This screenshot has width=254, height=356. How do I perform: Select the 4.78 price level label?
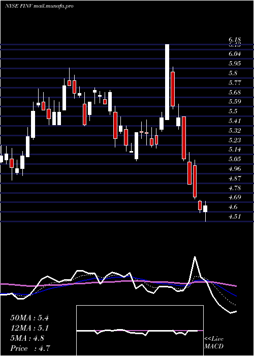pos(234,188)
